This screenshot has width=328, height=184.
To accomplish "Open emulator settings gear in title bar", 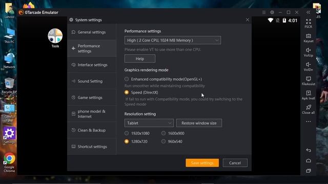I will click(272, 12).
